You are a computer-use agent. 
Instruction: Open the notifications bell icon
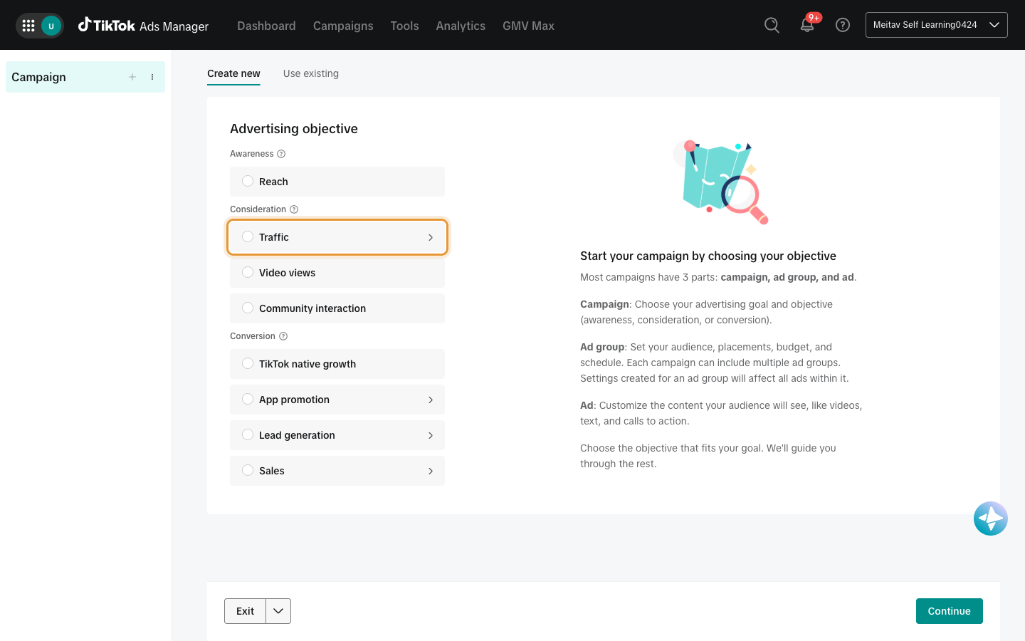coord(807,26)
